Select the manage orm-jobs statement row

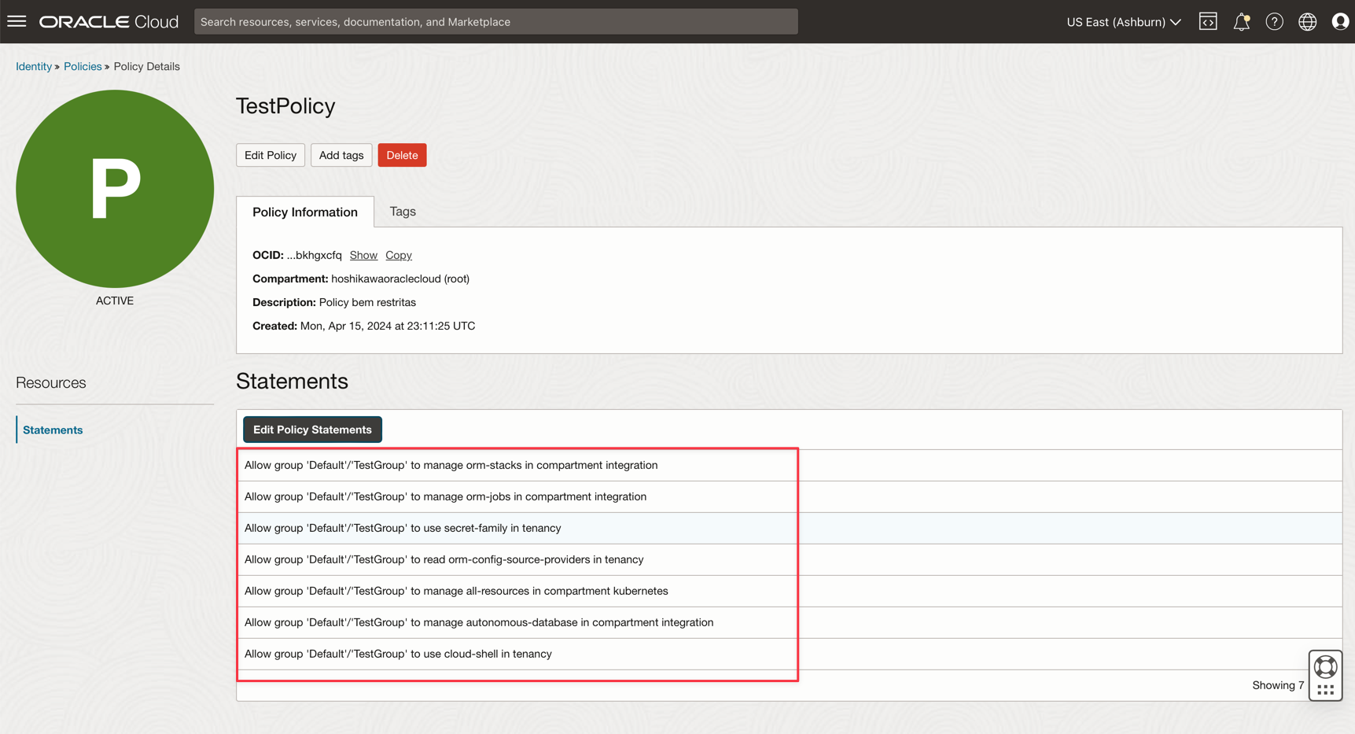[x=789, y=496]
